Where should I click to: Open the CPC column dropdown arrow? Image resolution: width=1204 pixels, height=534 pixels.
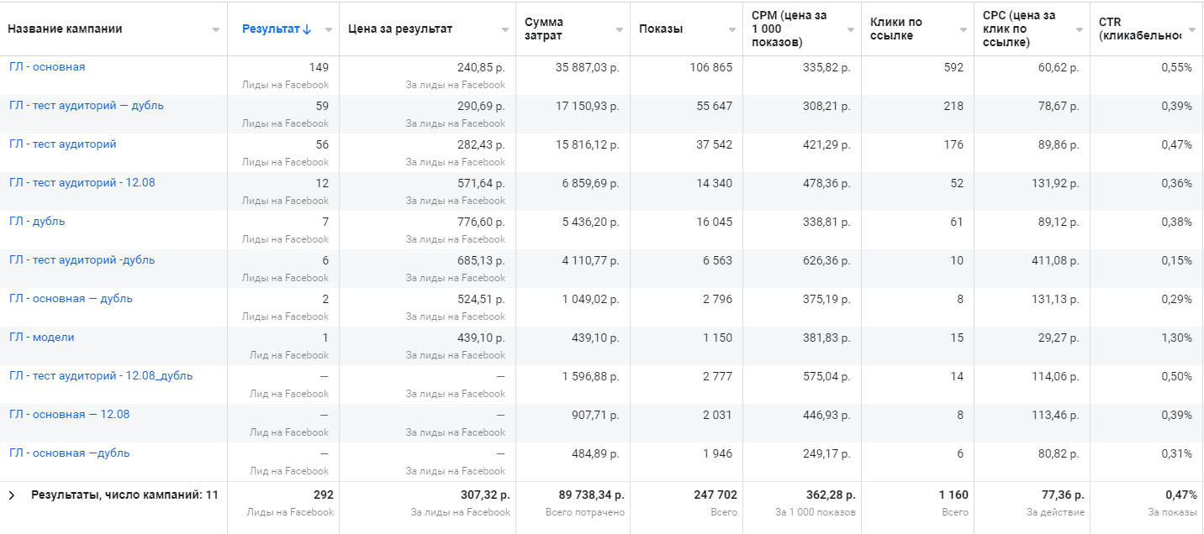(1080, 29)
